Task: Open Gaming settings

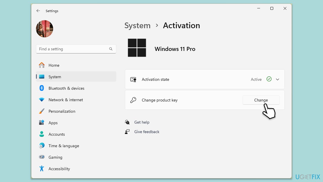Action: (x=76, y=157)
